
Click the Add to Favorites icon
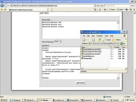[5, 10]
